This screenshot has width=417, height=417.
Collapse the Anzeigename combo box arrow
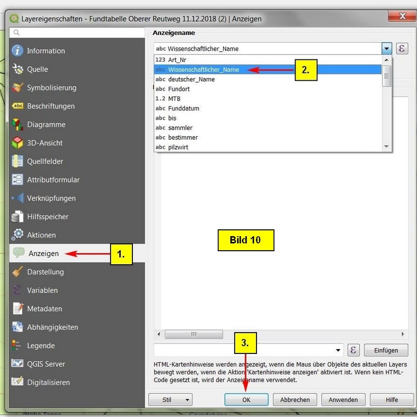click(x=386, y=48)
